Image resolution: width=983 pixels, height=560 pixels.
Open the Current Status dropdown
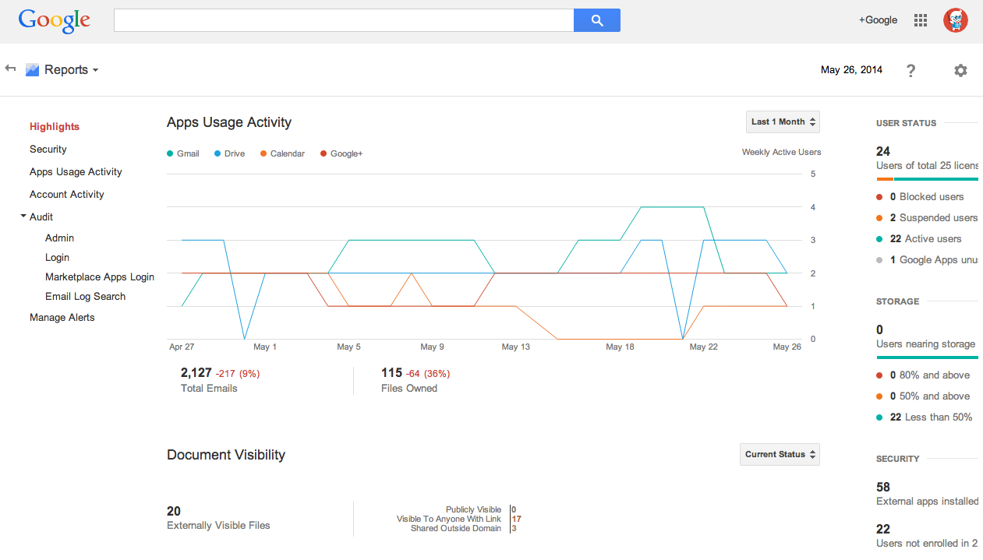click(780, 454)
